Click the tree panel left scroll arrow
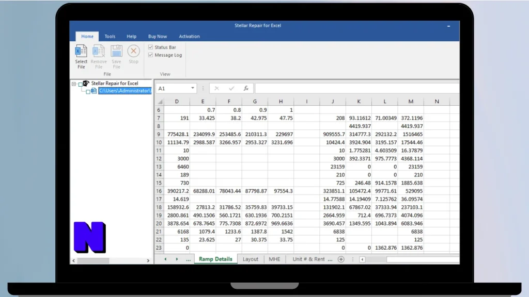The width and height of the screenshot is (529, 297). click(74, 260)
